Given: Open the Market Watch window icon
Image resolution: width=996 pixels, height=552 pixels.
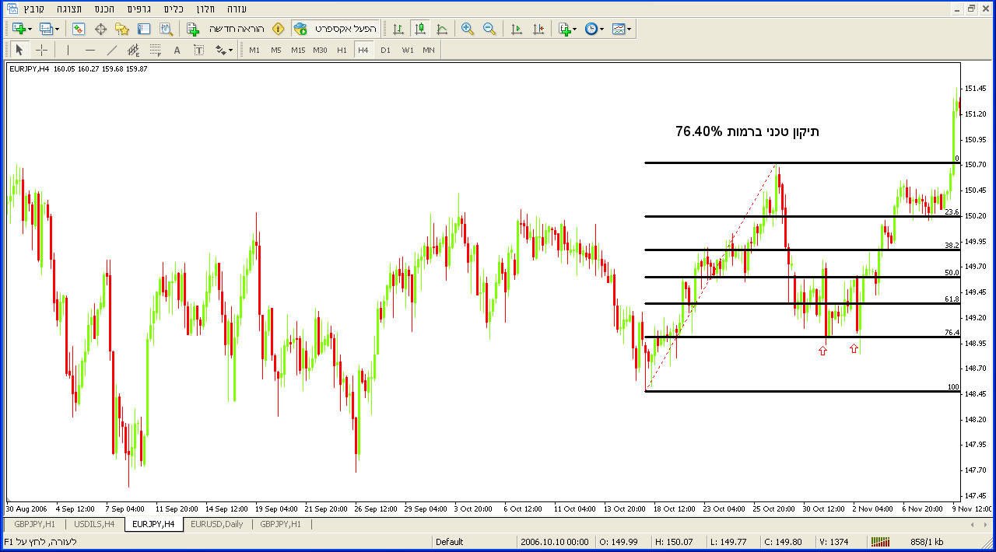Looking at the screenshot, I should click(x=79, y=29).
